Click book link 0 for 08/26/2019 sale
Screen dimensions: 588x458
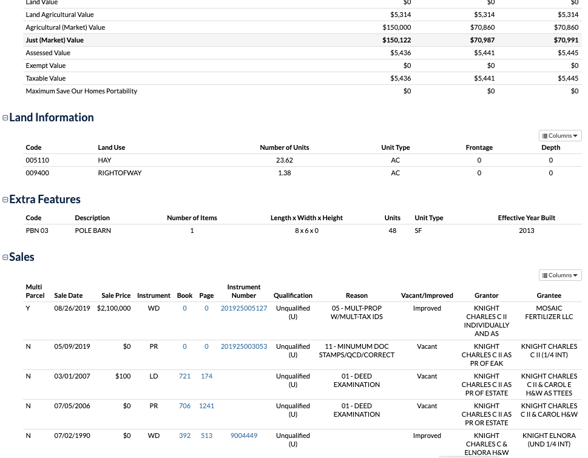(x=184, y=308)
